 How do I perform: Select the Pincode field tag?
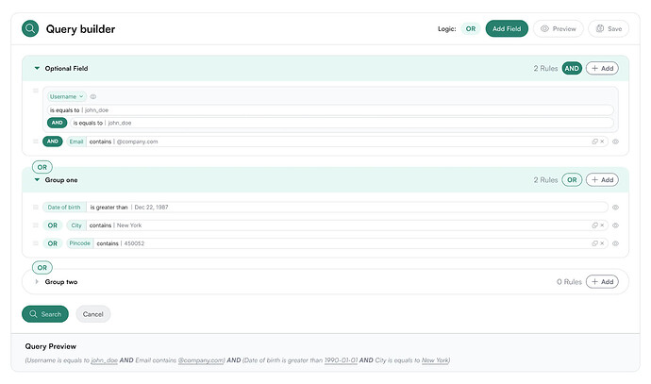[80, 243]
